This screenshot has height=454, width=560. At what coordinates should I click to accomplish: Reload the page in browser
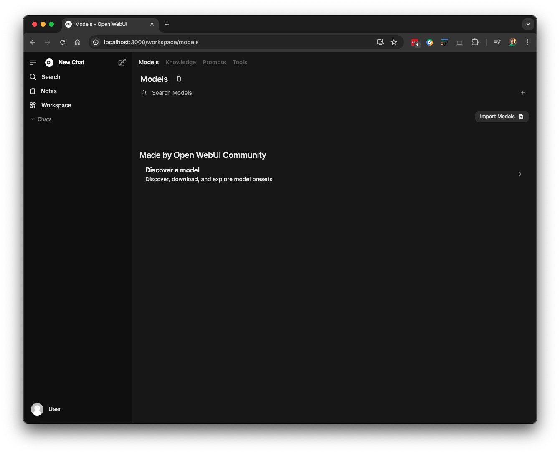(63, 42)
